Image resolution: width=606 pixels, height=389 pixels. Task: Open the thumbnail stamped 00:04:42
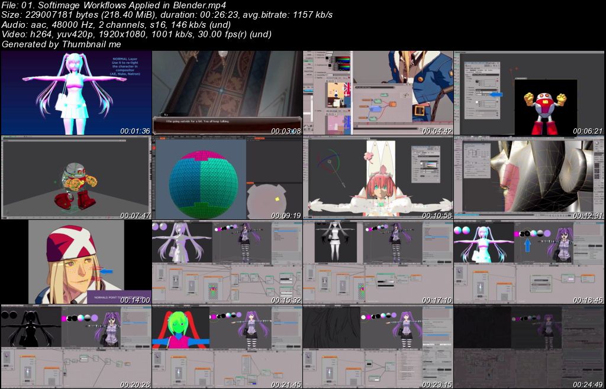378,93
